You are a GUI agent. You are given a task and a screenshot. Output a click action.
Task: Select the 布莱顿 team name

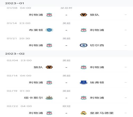[36, 30]
